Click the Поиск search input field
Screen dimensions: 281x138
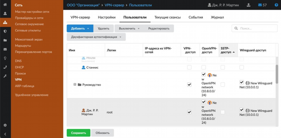254,28
